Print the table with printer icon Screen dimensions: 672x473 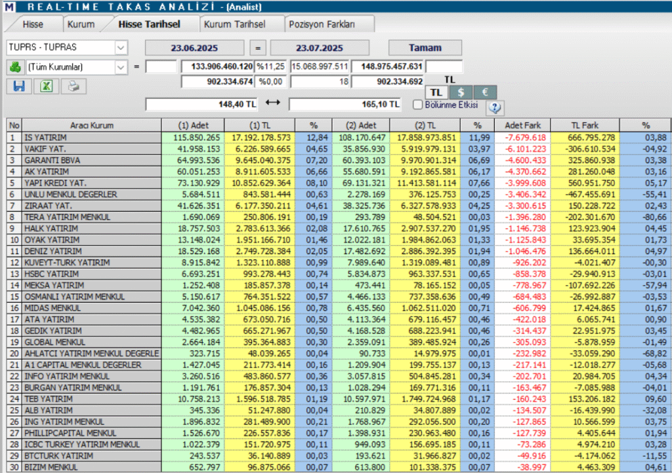point(73,86)
